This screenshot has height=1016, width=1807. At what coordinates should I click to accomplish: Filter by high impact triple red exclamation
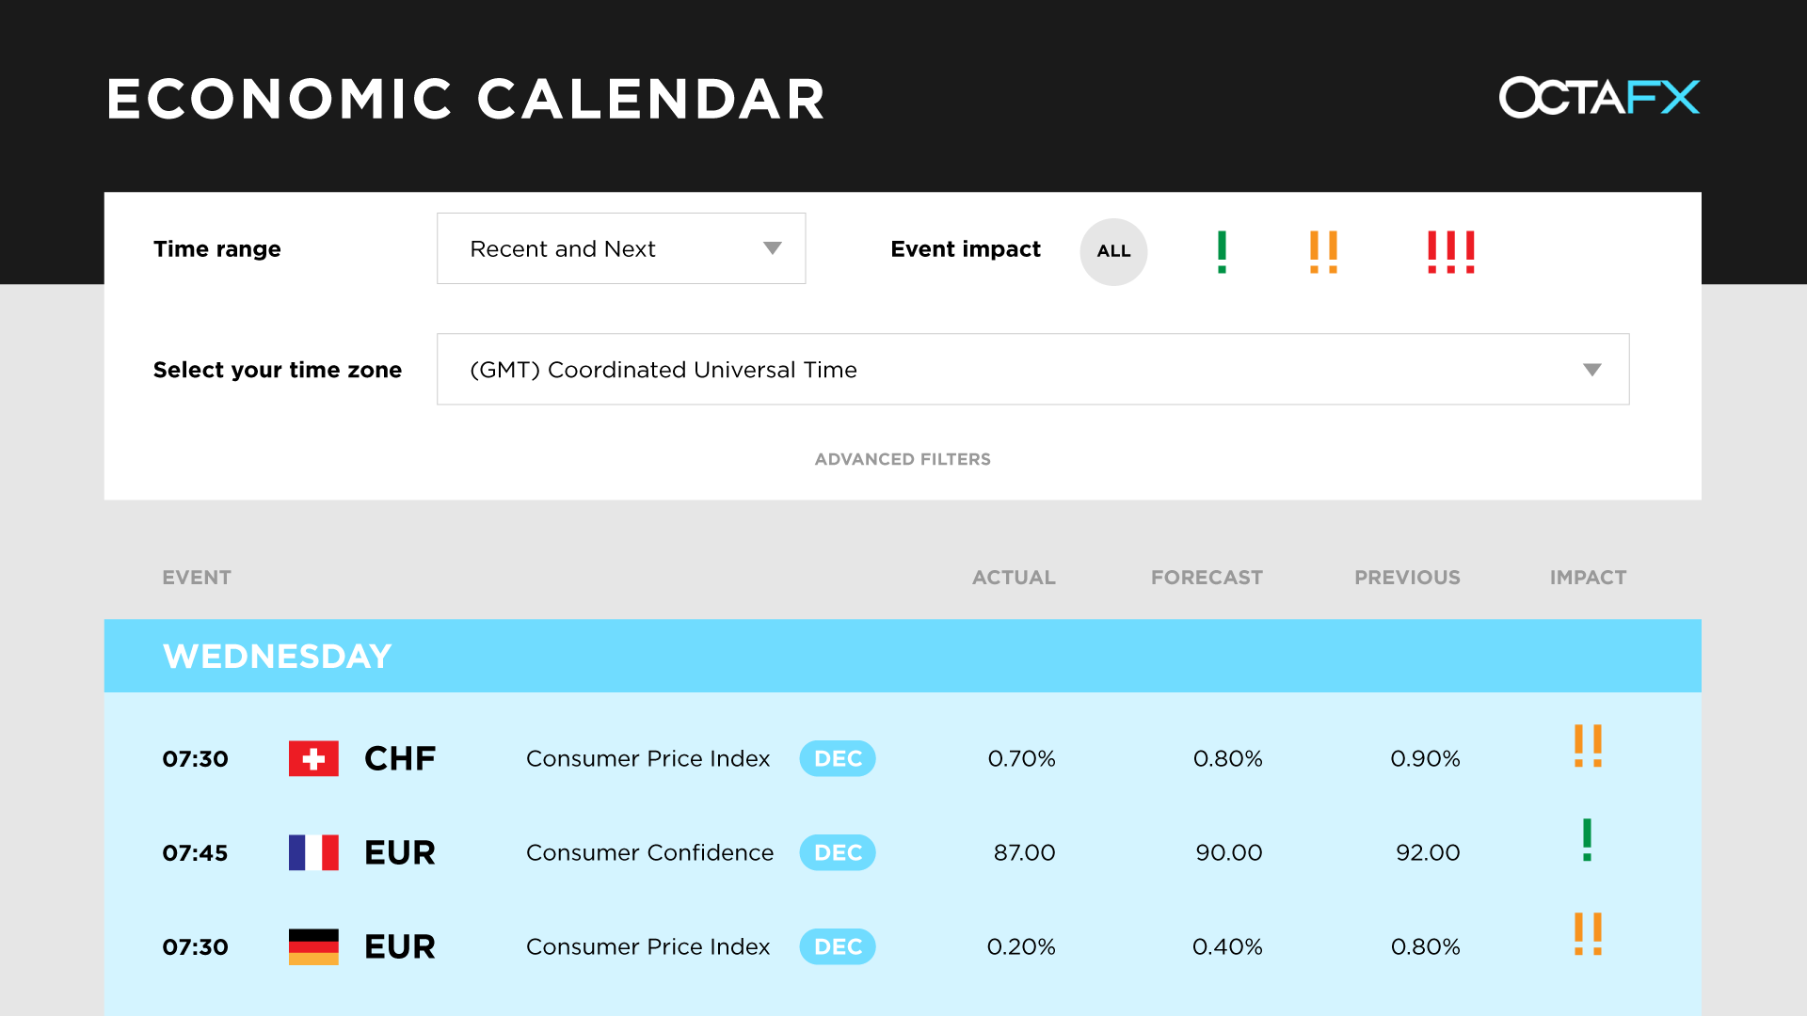tap(1450, 251)
